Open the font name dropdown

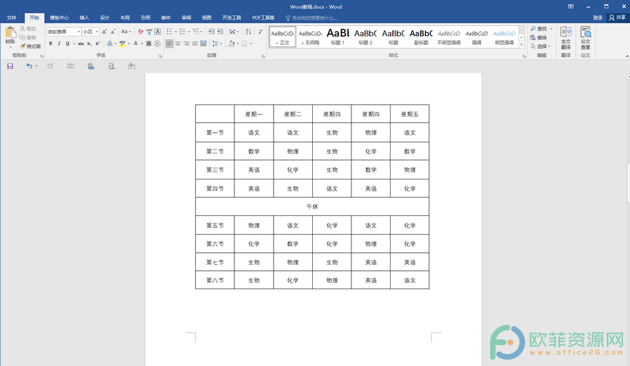pos(78,31)
